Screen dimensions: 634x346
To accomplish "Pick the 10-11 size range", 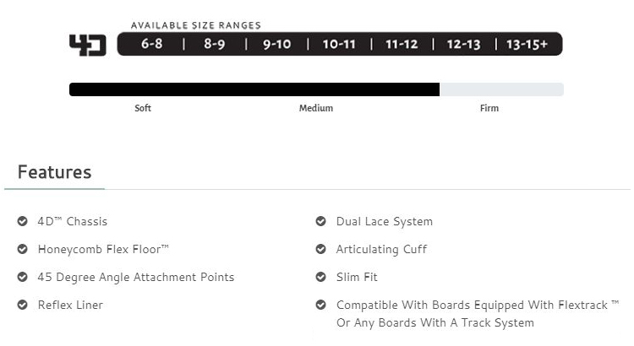I will (339, 44).
